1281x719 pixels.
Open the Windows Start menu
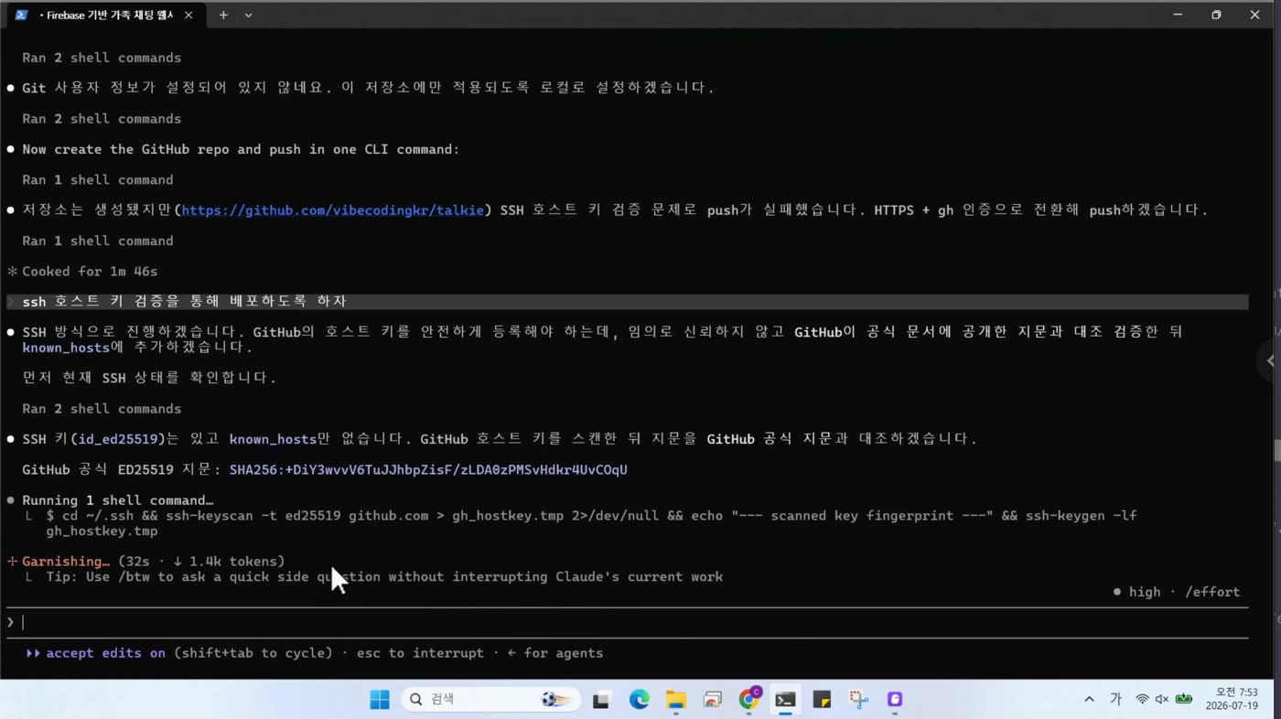click(x=380, y=700)
